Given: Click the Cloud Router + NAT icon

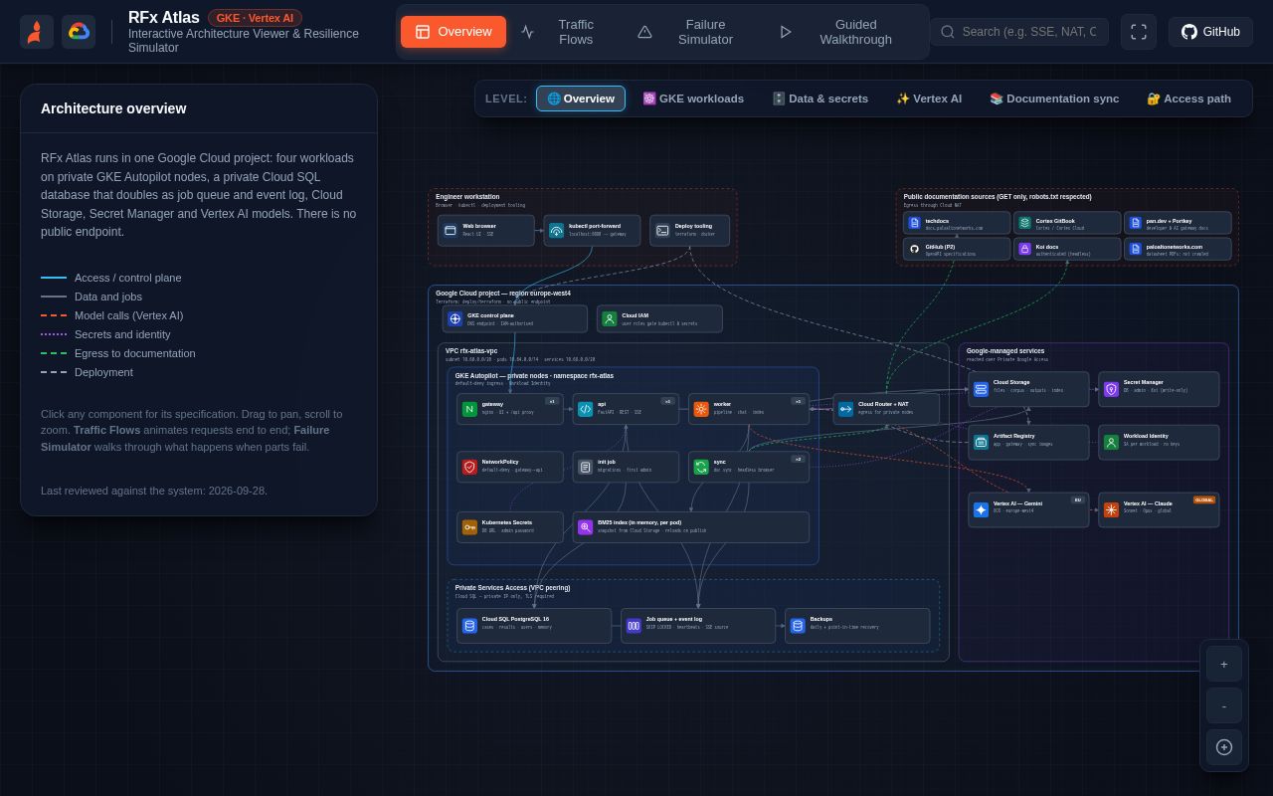Looking at the screenshot, I should [x=846, y=409].
